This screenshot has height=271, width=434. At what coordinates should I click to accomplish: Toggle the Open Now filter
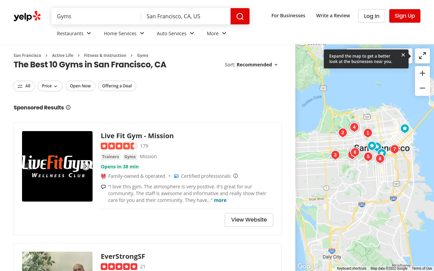80,86
